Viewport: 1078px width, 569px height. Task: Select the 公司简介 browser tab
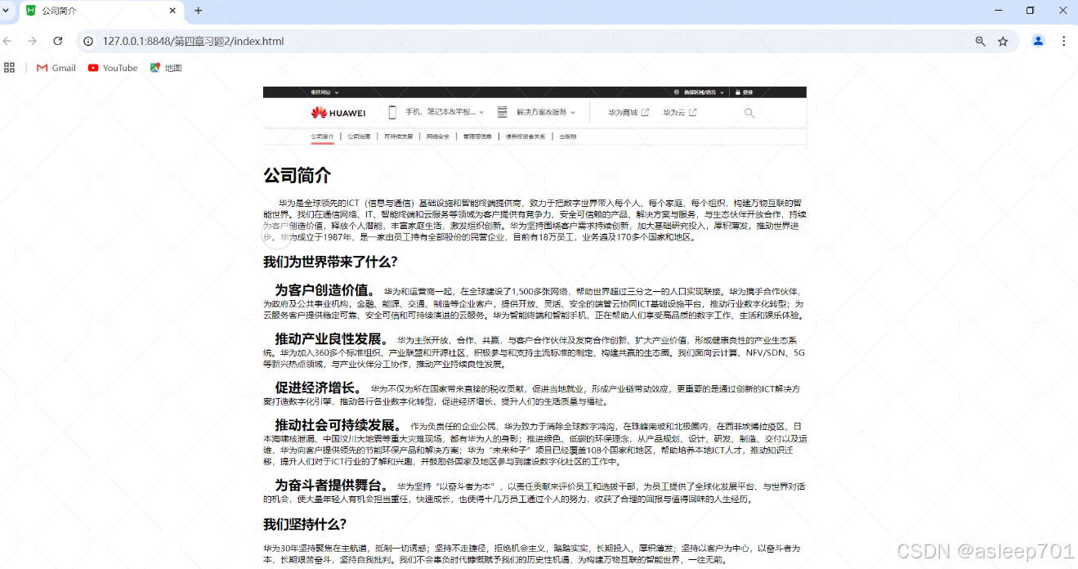(101, 11)
